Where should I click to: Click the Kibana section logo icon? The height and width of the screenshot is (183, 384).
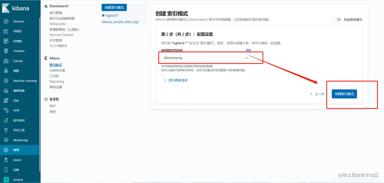46,58
